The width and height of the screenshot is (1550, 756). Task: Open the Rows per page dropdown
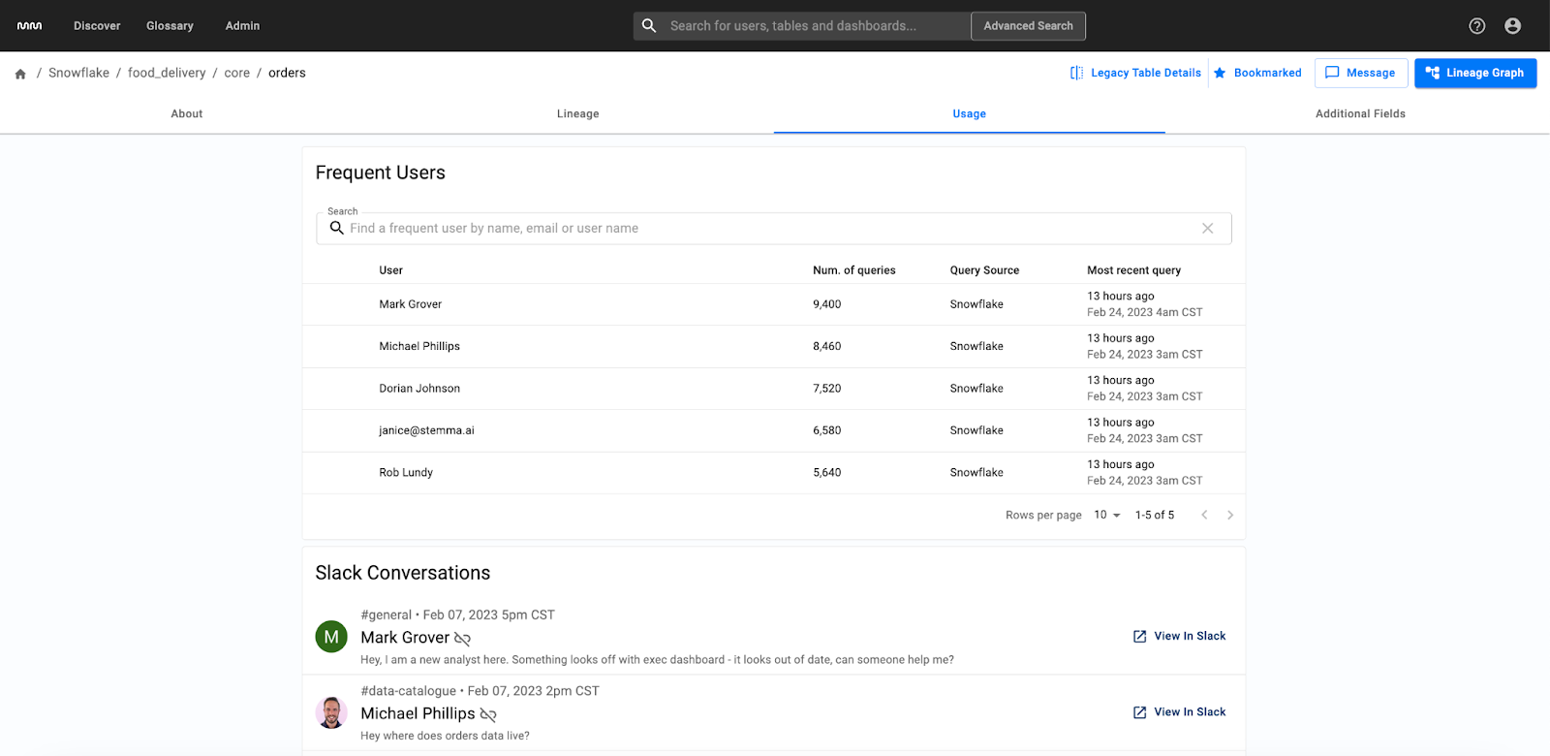coord(1106,516)
